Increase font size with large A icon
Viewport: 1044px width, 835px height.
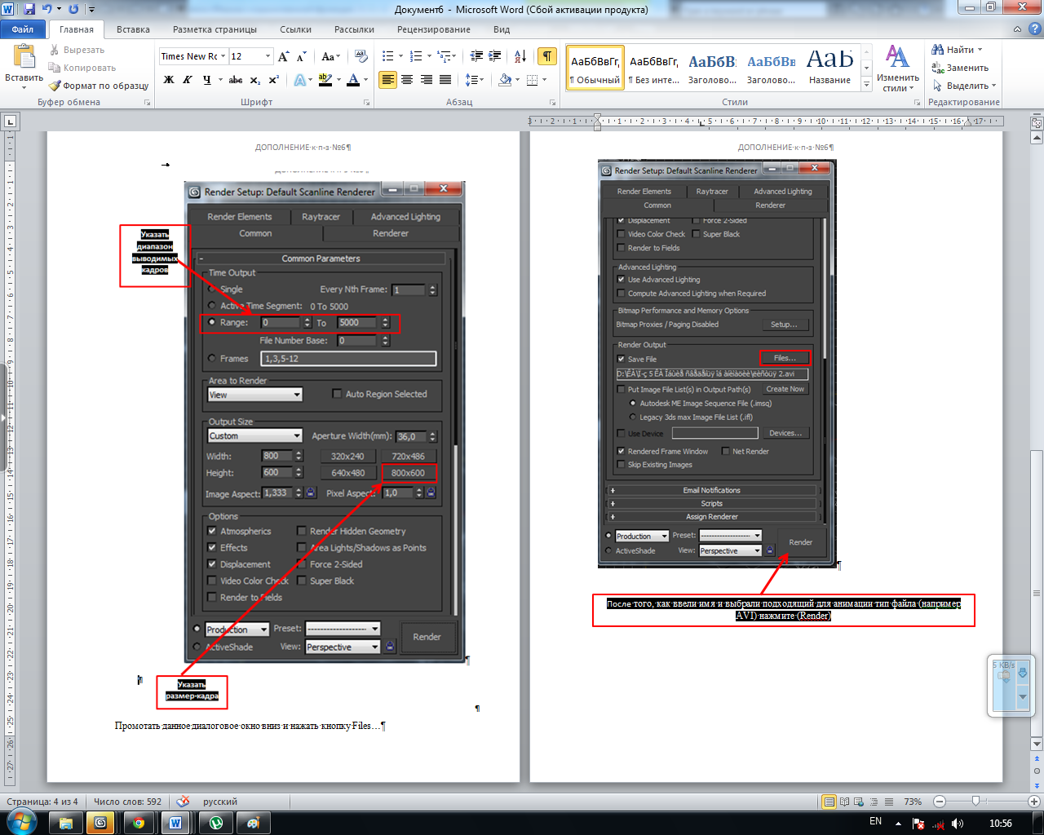(x=283, y=56)
